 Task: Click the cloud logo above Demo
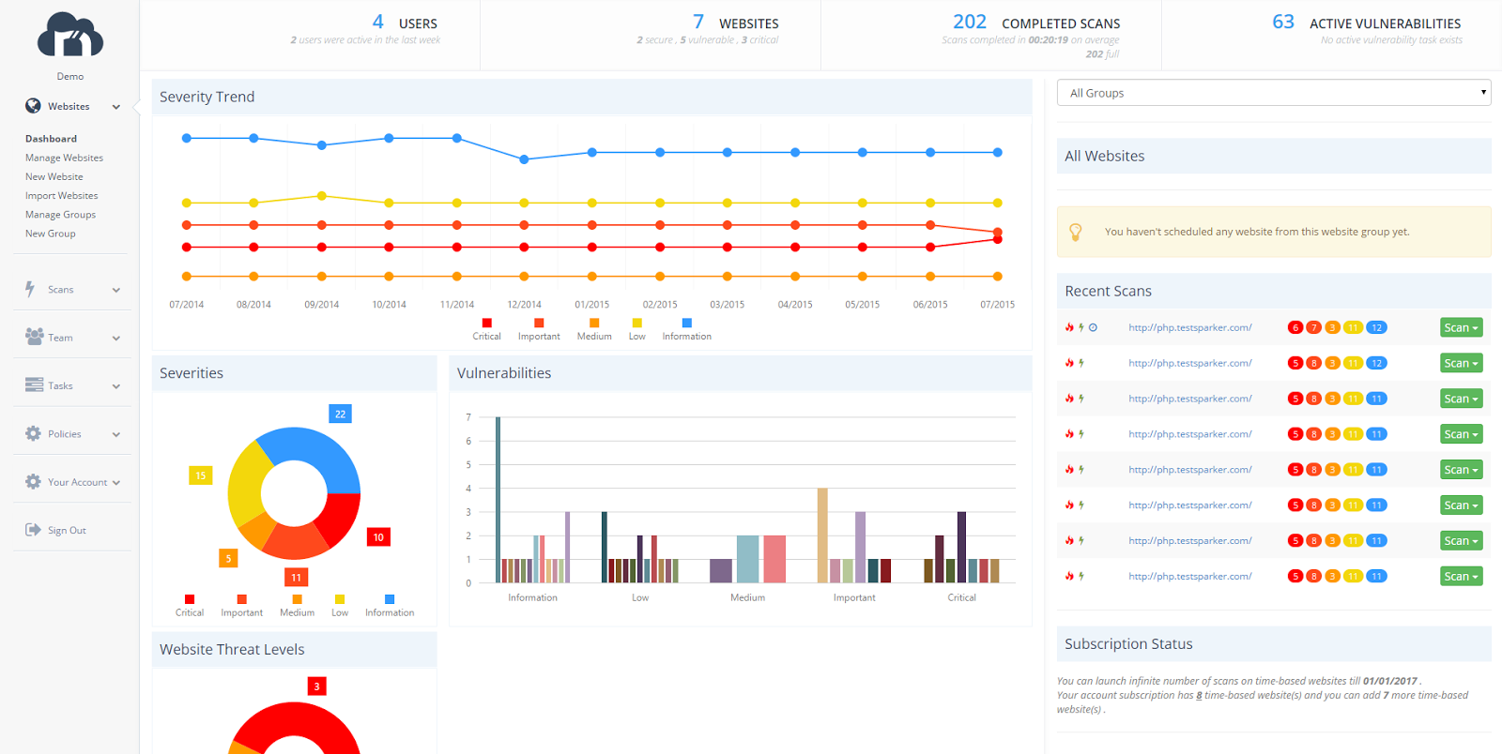(70, 37)
